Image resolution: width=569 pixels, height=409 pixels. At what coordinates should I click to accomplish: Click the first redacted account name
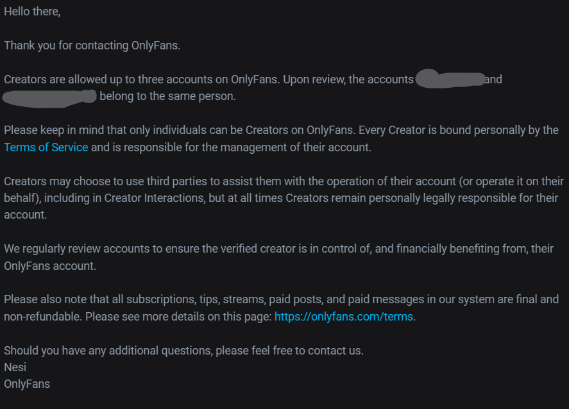(x=449, y=79)
